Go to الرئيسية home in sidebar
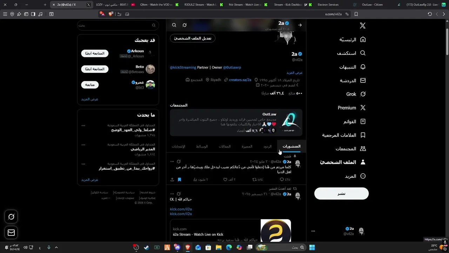This screenshot has width=449, height=253. [x=353, y=39]
